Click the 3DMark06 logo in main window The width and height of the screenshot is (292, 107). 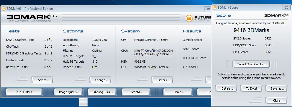coord(32,18)
